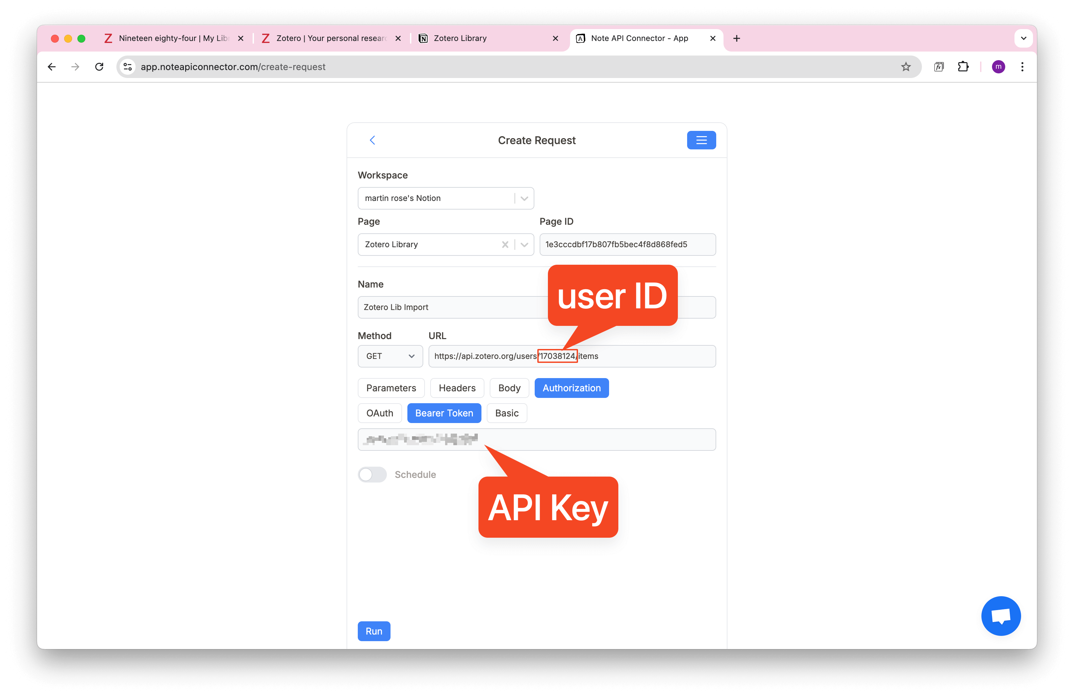
Task: Close the Zotero personal research tab
Action: tap(398, 38)
